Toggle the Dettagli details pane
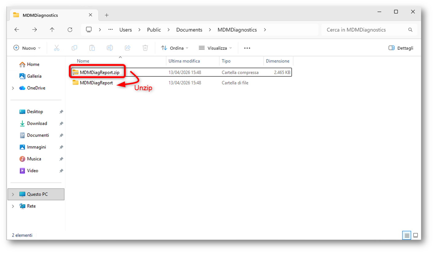Screen dimensions: 434x253 [401, 48]
